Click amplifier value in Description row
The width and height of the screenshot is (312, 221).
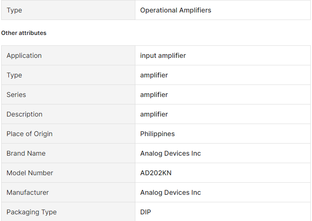154,114
